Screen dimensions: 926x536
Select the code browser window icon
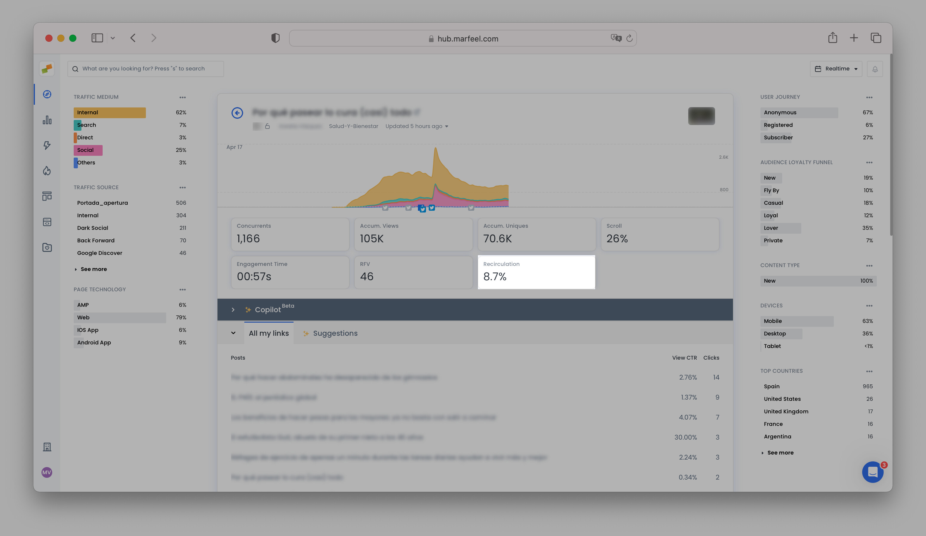(47, 222)
